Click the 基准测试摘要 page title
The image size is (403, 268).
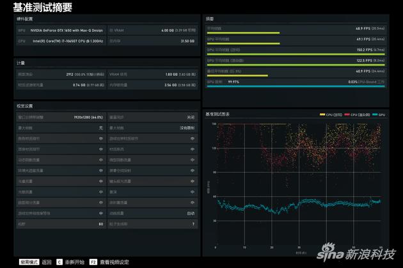pos(42,7)
